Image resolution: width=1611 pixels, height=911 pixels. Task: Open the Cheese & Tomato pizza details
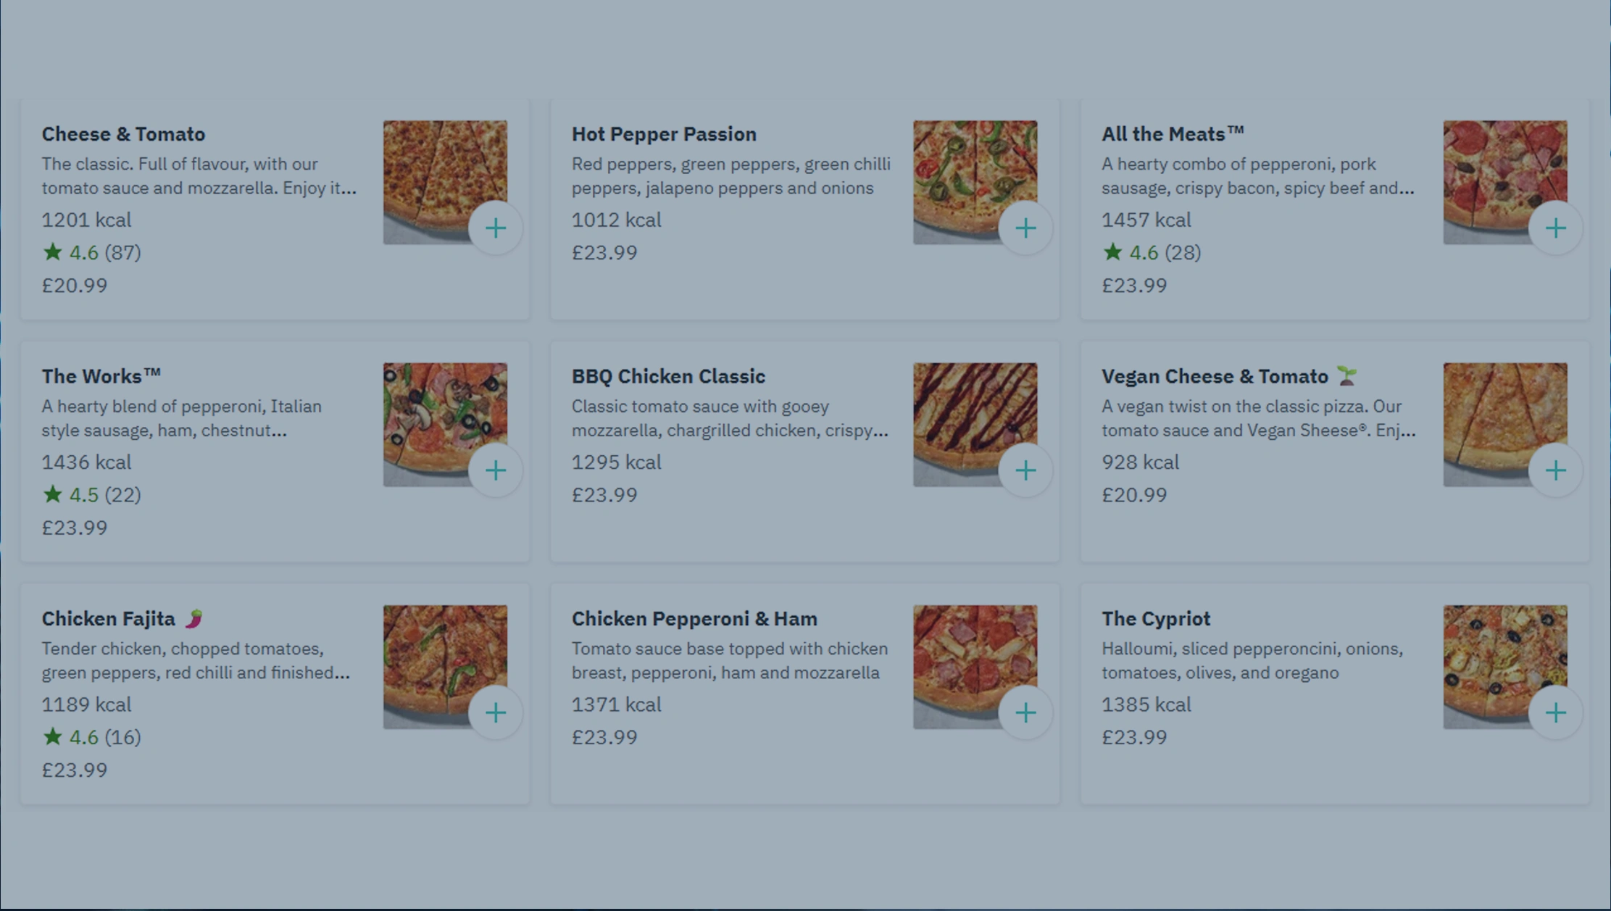coord(123,134)
